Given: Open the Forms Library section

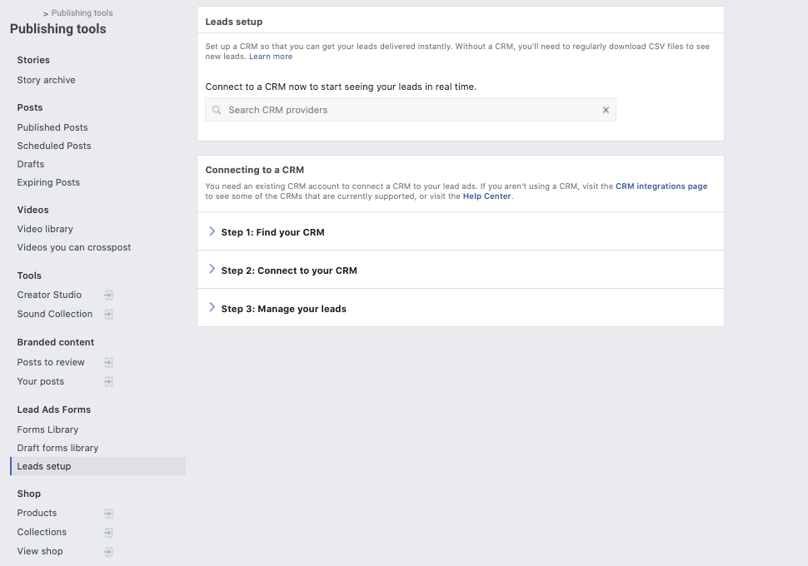Looking at the screenshot, I should tap(47, 429).
